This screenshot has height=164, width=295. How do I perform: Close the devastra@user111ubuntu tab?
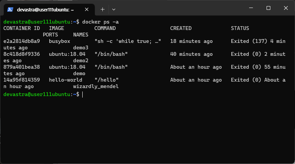(86, 9)
